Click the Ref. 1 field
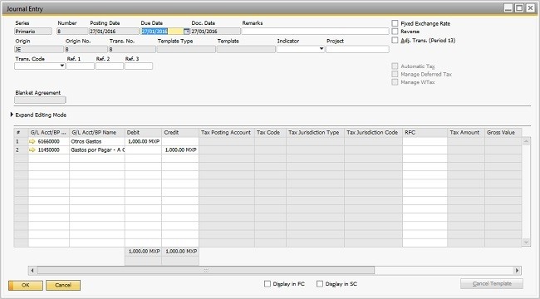Viewport: 540px width, 299px height. (81, 66)
